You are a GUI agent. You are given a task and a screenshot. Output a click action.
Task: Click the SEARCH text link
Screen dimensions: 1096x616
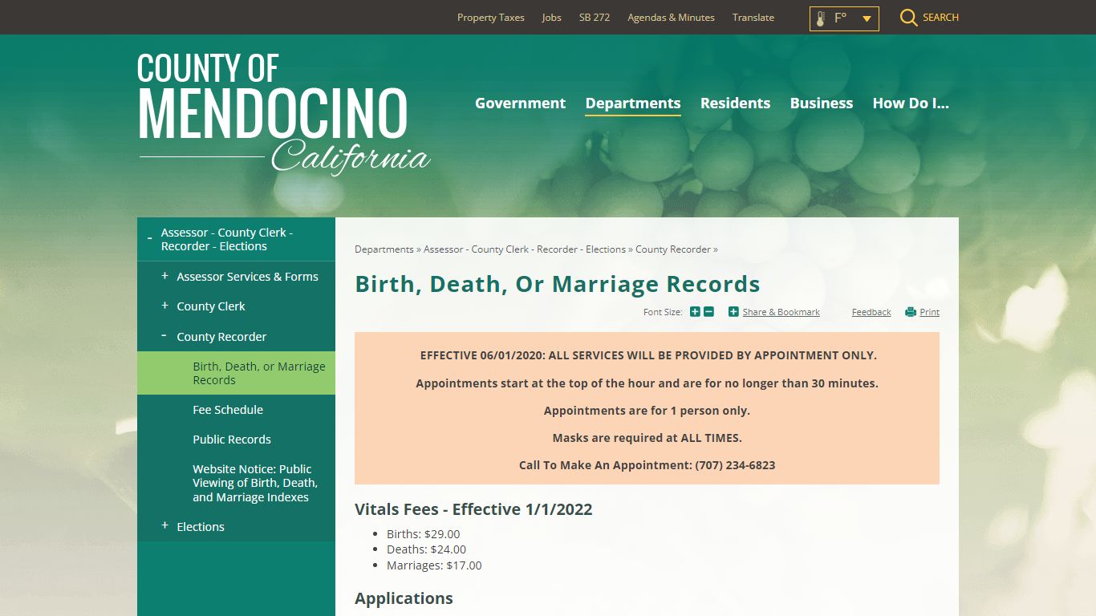tap(940, 18)
